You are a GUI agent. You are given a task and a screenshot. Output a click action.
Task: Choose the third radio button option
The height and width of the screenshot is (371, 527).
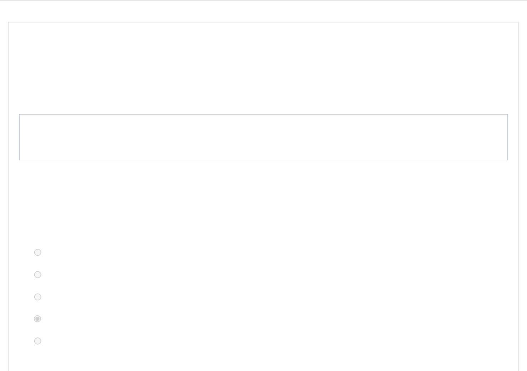tap(38, 297)
